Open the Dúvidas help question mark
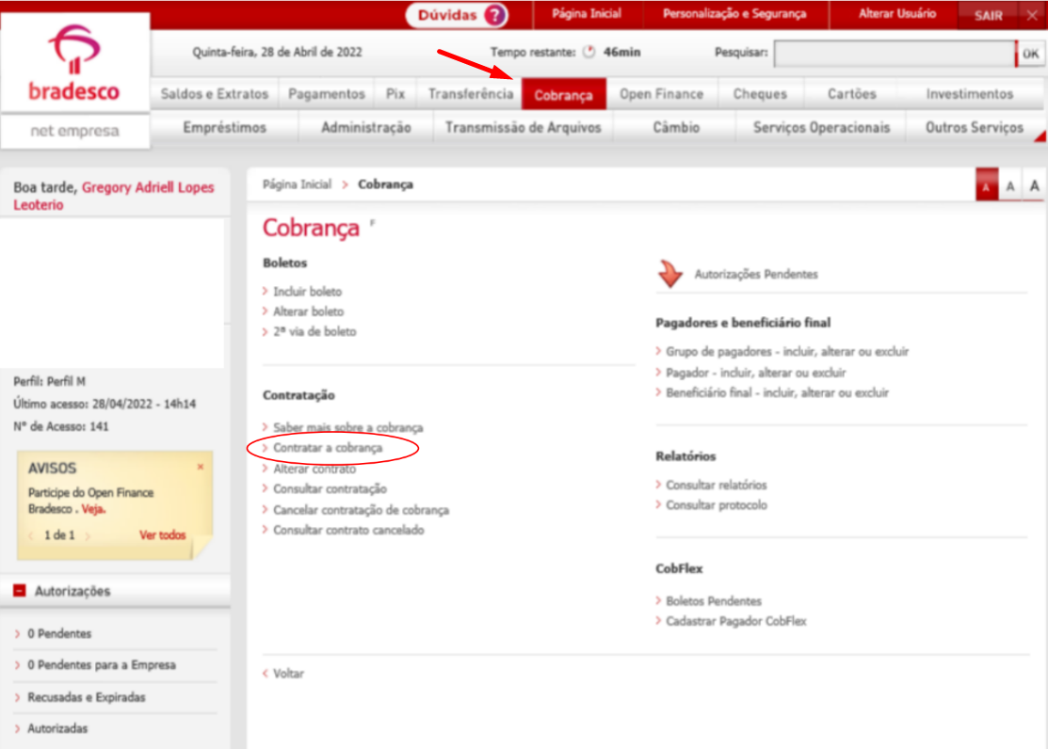Image resolution: width=1048 pixels, height=749 pixels. pos(494,15)
